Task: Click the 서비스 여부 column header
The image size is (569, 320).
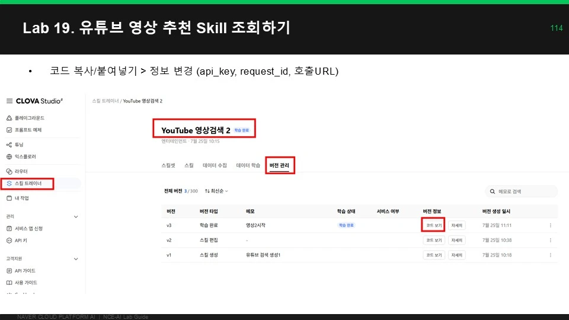Action: pos(388,211)
